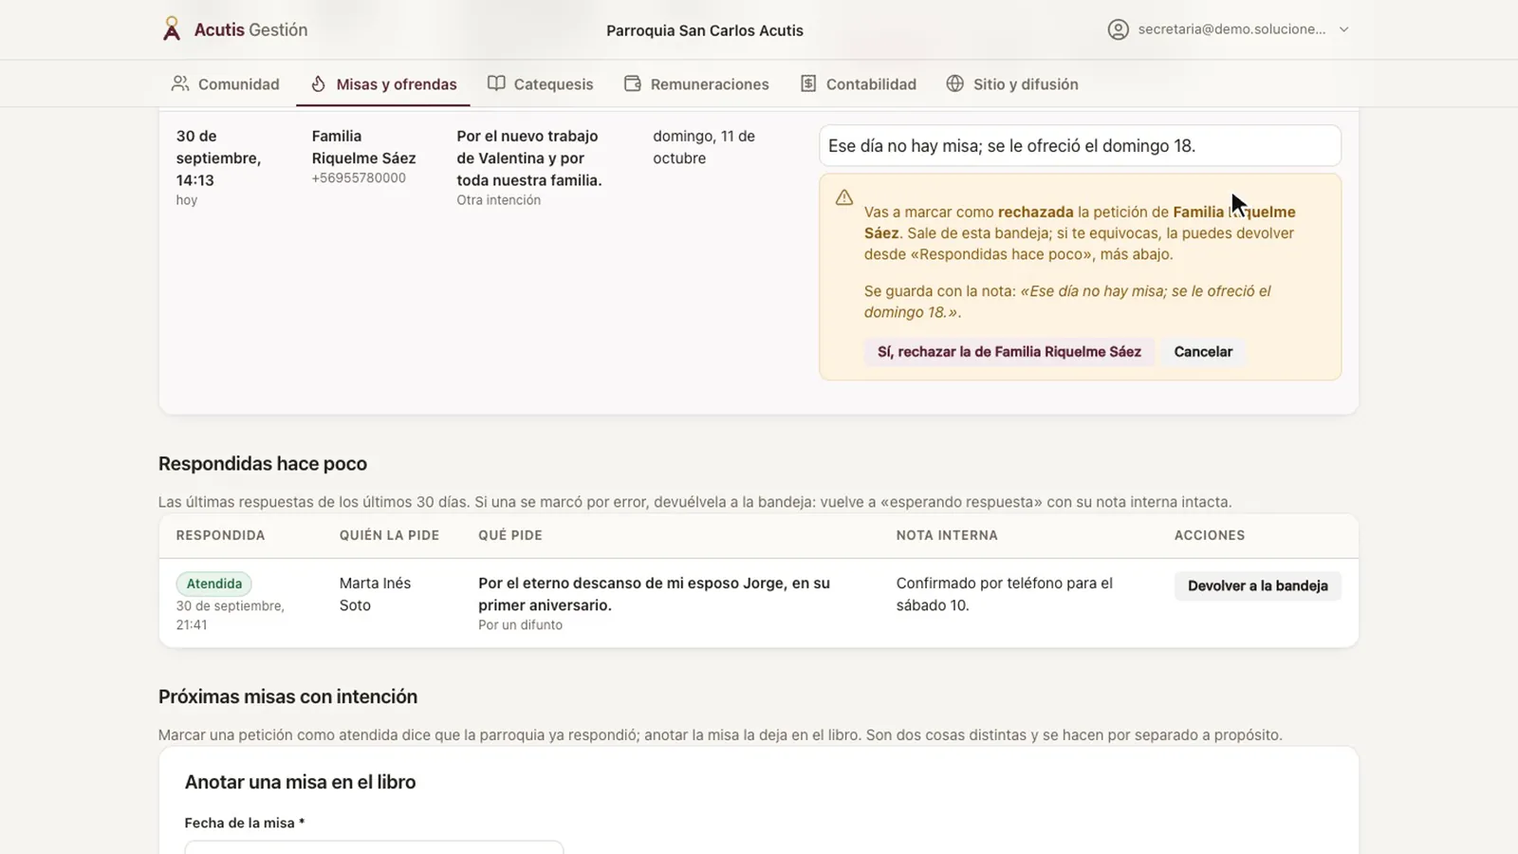
Task: Expand the account menu chevron
Action: pos(1343,29)
